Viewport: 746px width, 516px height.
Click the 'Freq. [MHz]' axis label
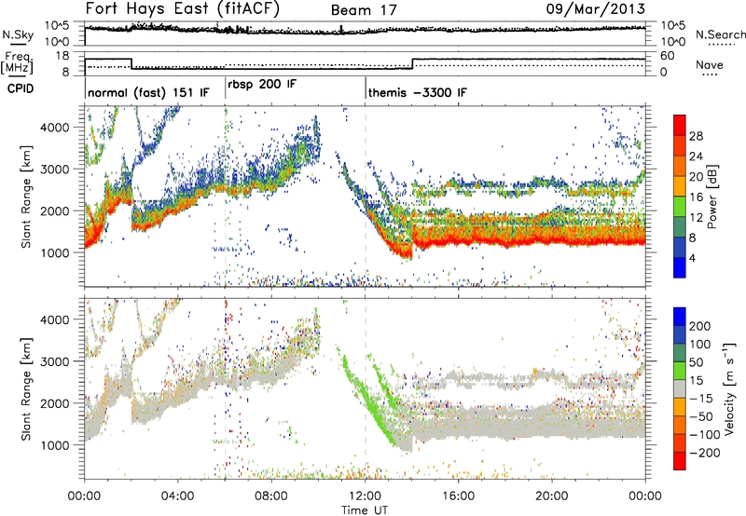pyautogui.click(x=17, y=62)
